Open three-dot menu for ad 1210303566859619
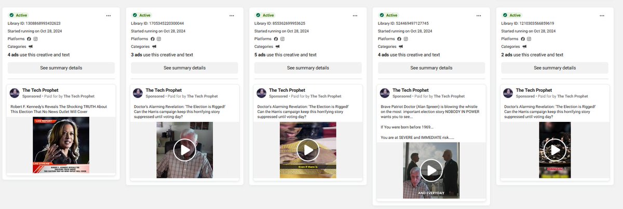623x209 pixels. tap(602, 16)
